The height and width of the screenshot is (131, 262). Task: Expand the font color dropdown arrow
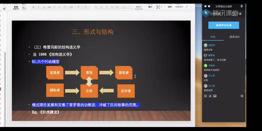click(x=89, y=7)
